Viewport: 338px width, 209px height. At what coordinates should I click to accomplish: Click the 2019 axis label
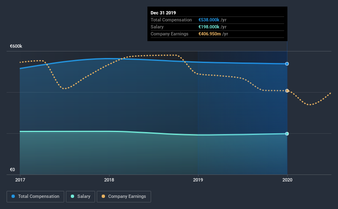(198, 180)
